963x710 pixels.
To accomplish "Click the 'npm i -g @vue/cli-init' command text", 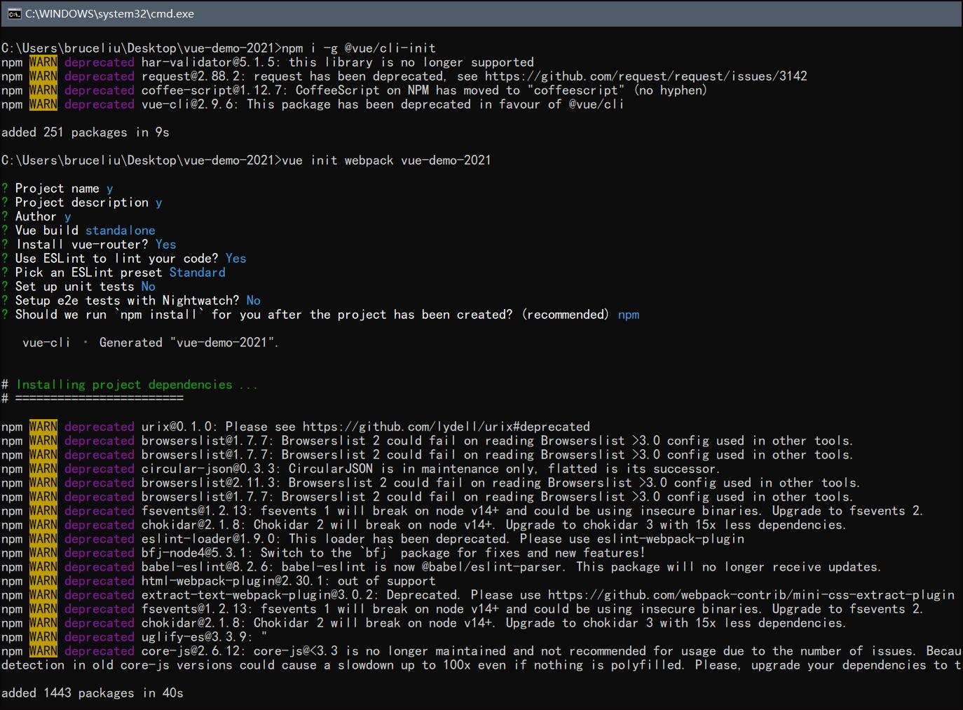I will 359,48.
